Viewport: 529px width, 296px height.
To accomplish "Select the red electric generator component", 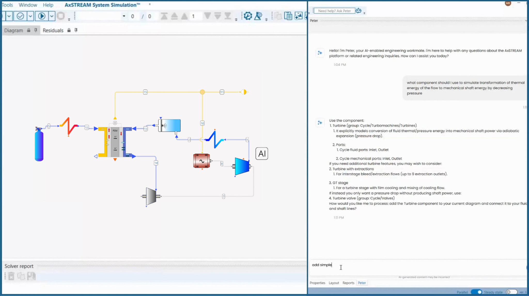I will [201, 161].
